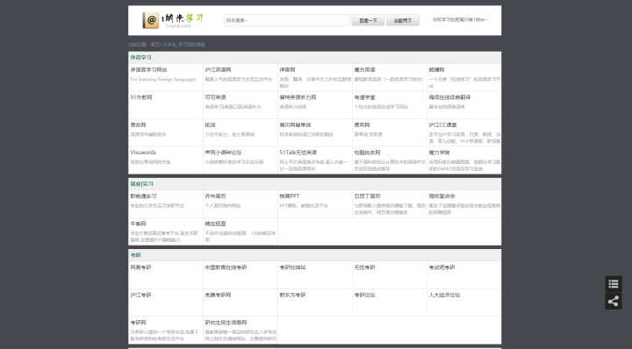Click the 考研 section header
The height and width of the screenshot is (349, 632).
pyautogui.click(x=135, y=255)
